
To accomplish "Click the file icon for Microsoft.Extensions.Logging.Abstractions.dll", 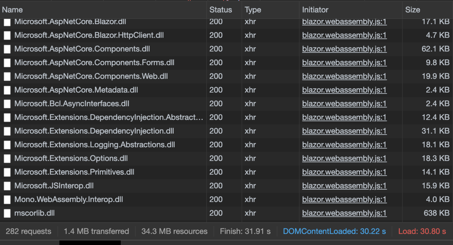I will [7, 145].
